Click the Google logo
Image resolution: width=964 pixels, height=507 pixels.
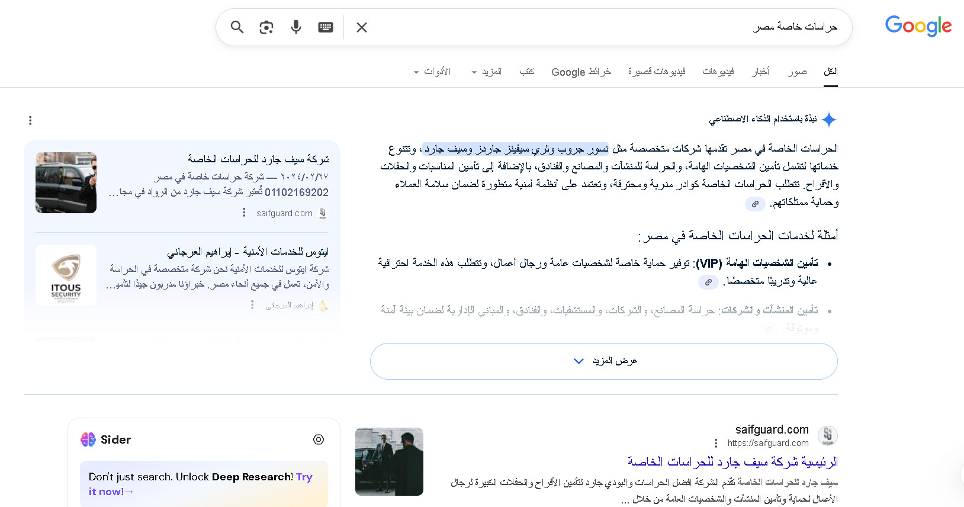[918, 26]
